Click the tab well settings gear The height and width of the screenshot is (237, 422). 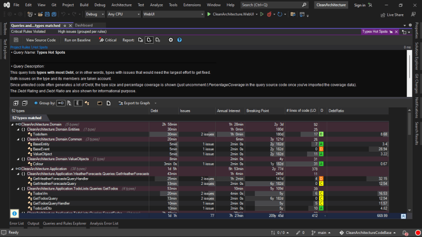tap(410, 25)
